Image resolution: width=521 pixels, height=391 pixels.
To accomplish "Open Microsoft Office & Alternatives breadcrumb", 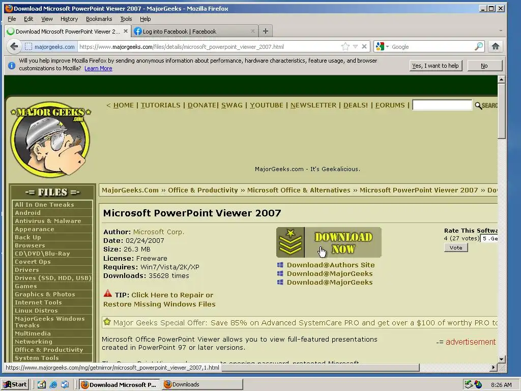I will pyautogui.click(x=298, y=190).
